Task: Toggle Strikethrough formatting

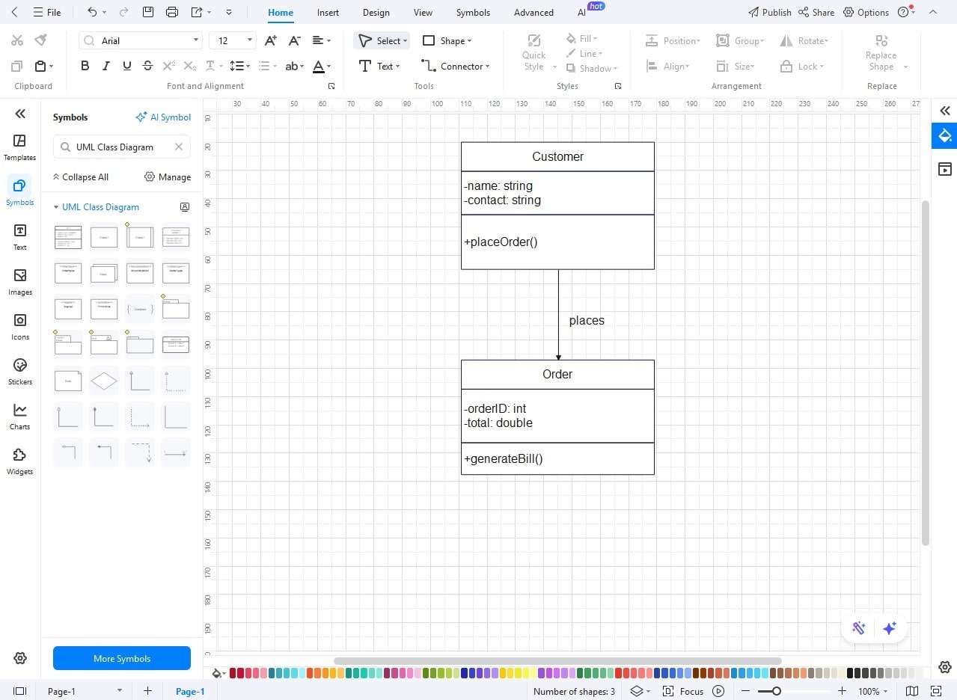Action: coord(147,66)
